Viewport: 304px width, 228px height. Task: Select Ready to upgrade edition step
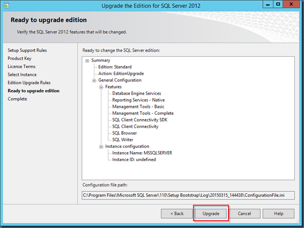tap(34, 91)
